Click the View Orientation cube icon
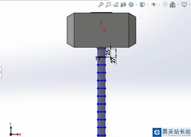The image size is (191, 137). [x=131, y=5]
